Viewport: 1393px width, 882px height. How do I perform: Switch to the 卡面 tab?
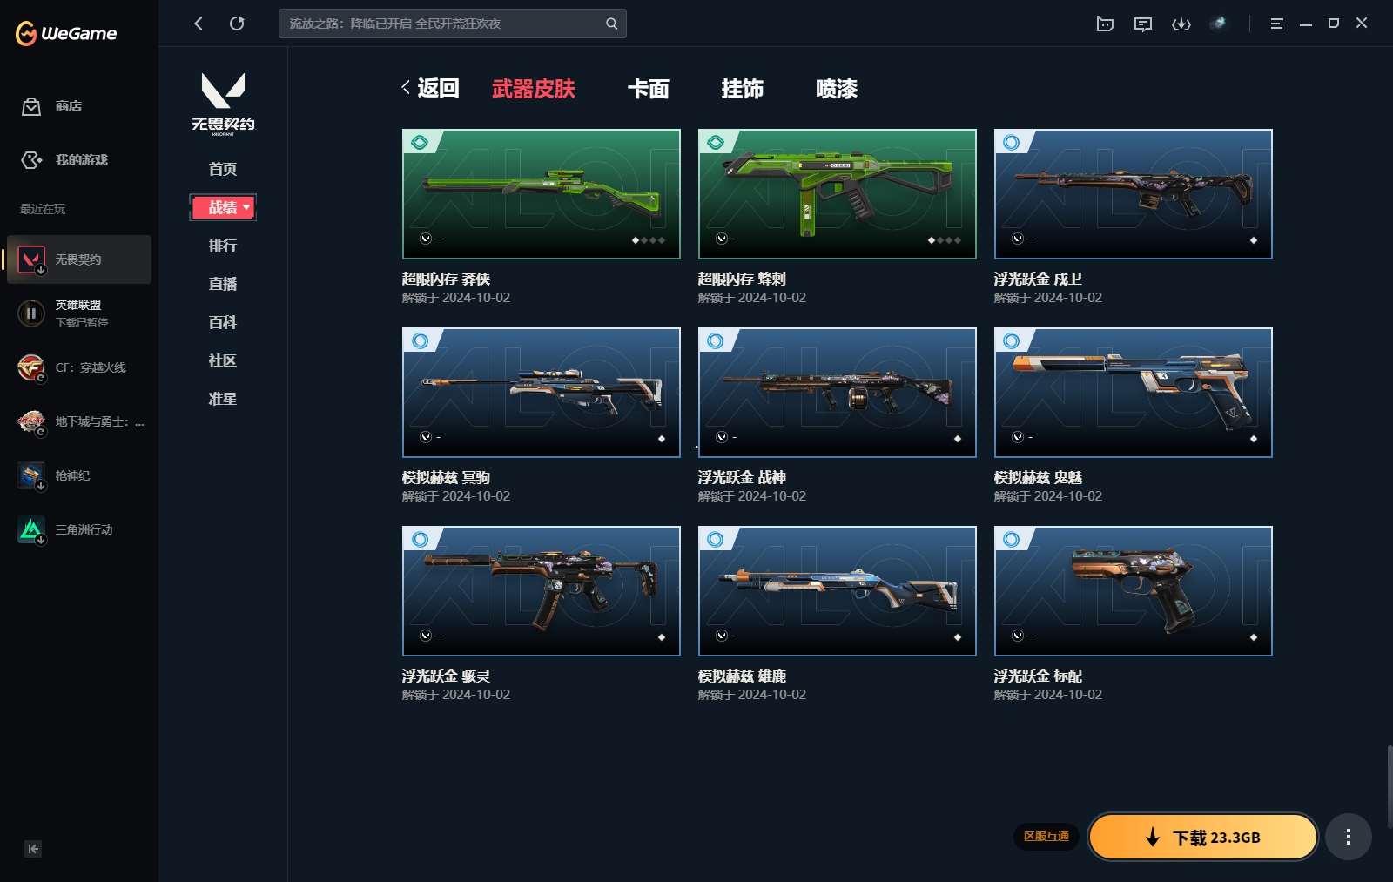[648, 89]
